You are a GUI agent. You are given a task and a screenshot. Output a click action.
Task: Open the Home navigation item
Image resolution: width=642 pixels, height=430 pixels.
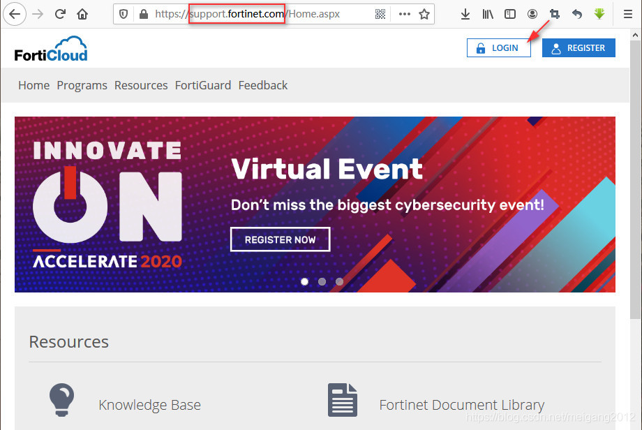click(x=33, y=85)
